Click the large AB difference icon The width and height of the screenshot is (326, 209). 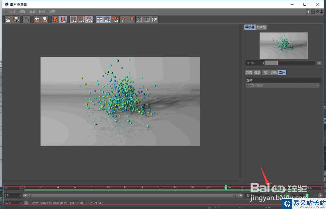(x=115, y=20)
